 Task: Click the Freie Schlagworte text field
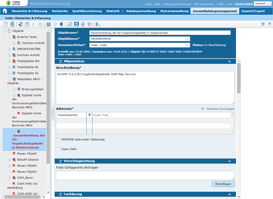coord(145,175)
